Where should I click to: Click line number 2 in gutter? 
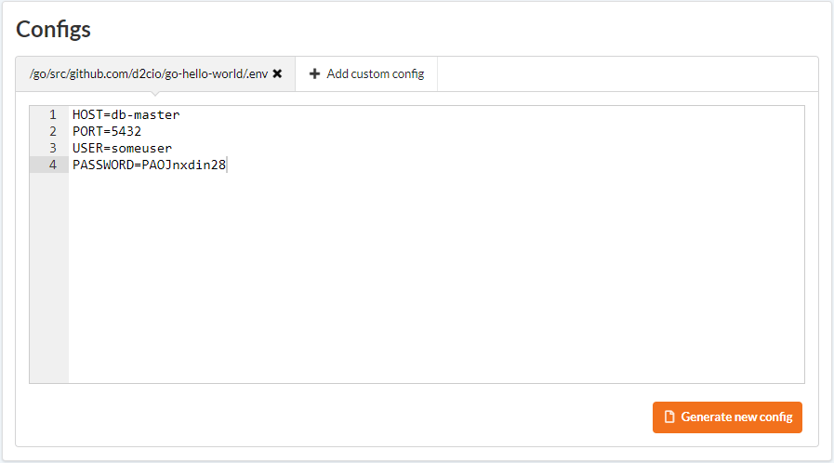point(53,131)
